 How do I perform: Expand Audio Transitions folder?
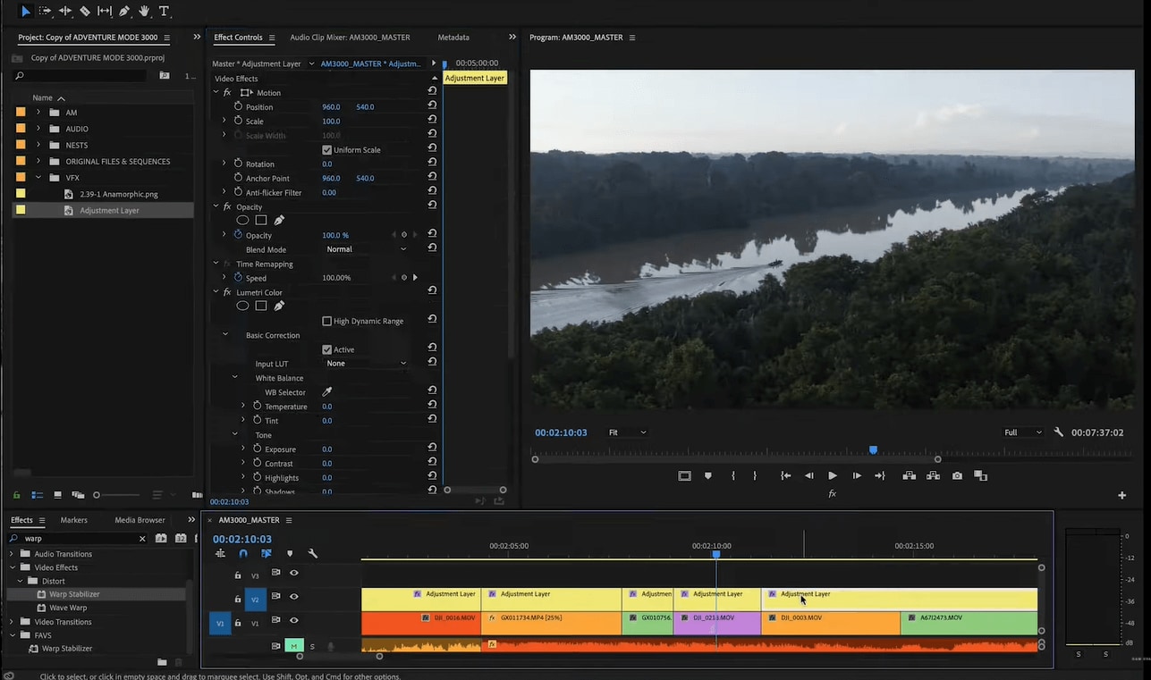coord(13,554)
